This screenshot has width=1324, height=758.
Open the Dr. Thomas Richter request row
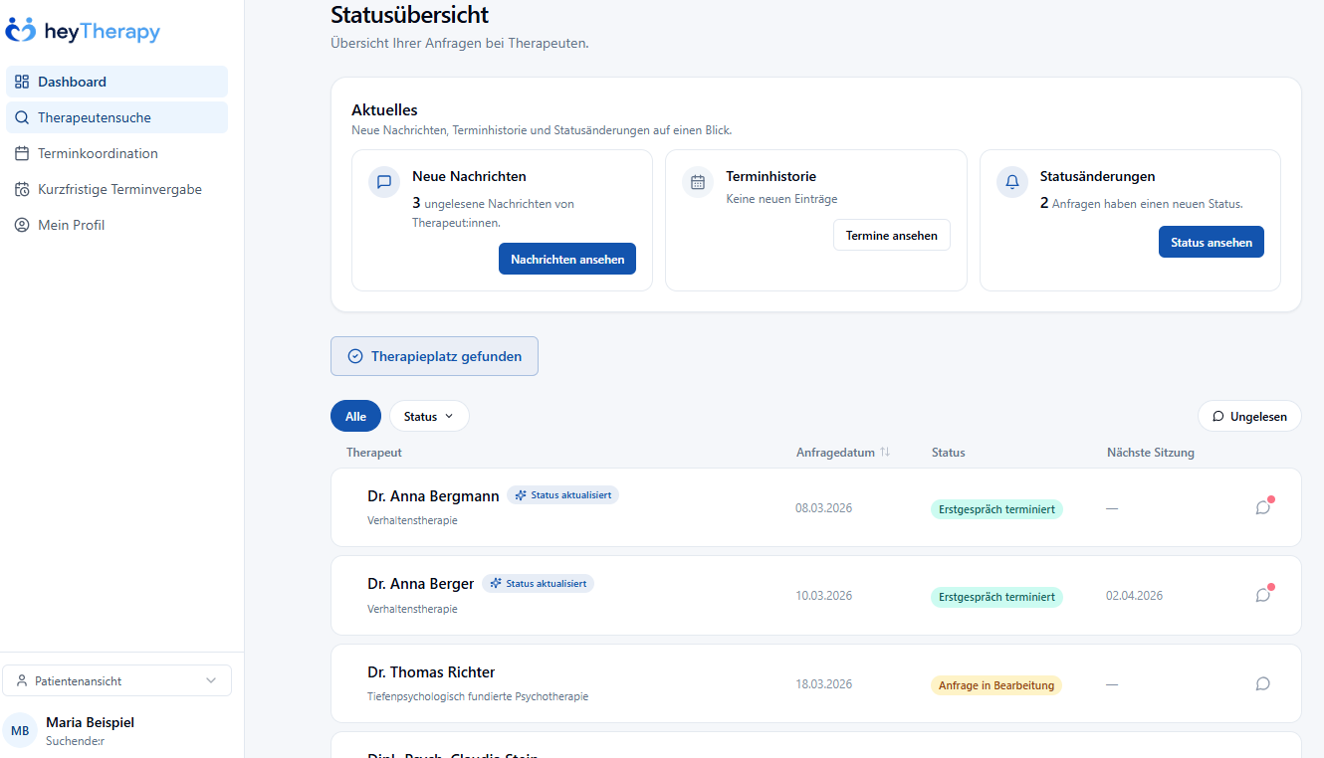tap(816, 683)
